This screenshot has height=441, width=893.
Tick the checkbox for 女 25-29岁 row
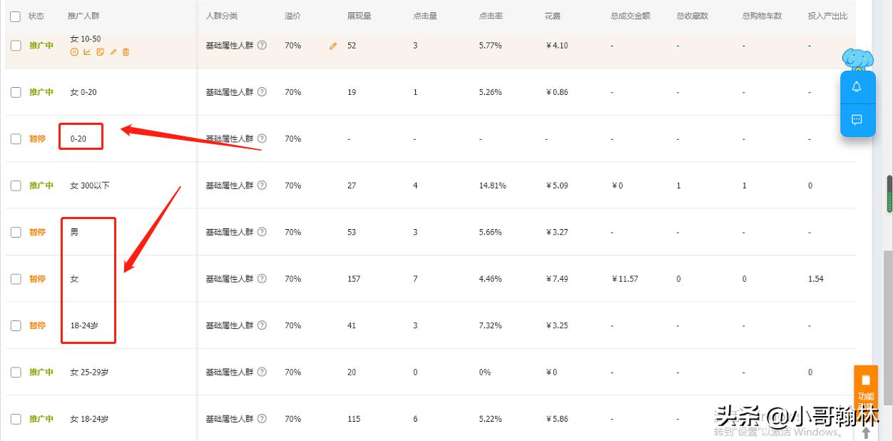tap(16, 372)
